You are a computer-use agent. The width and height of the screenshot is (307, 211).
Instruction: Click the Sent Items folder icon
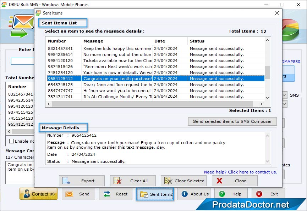click(x=144, y=194)
